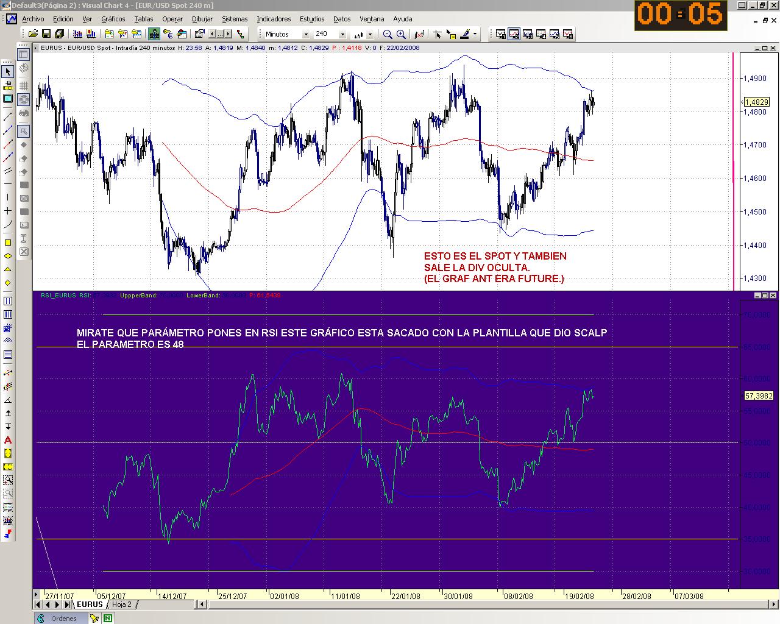This screenshot has width=780, height=624.
Task: Click the open folder icon in toolbar
Action: 33,34
